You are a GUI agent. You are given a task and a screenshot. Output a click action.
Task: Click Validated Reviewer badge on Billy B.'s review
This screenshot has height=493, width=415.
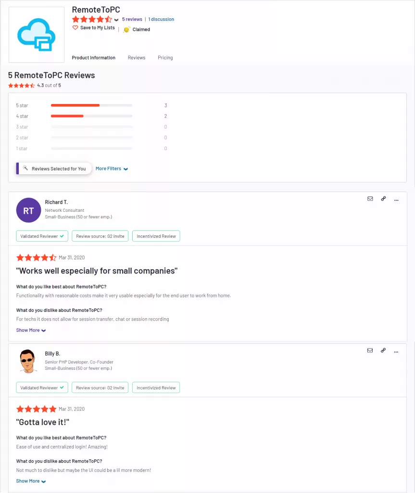[42, 388]
